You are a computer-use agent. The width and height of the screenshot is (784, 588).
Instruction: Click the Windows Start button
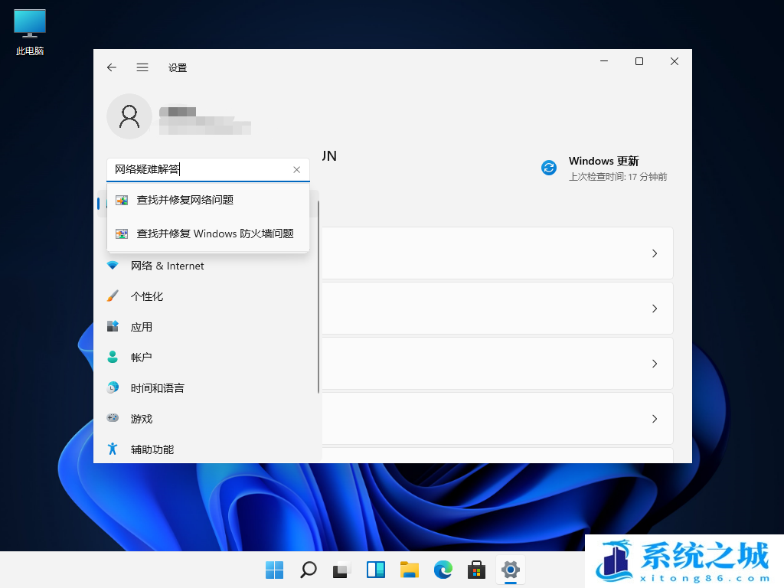pyautogui.click(x=275, y=570)
